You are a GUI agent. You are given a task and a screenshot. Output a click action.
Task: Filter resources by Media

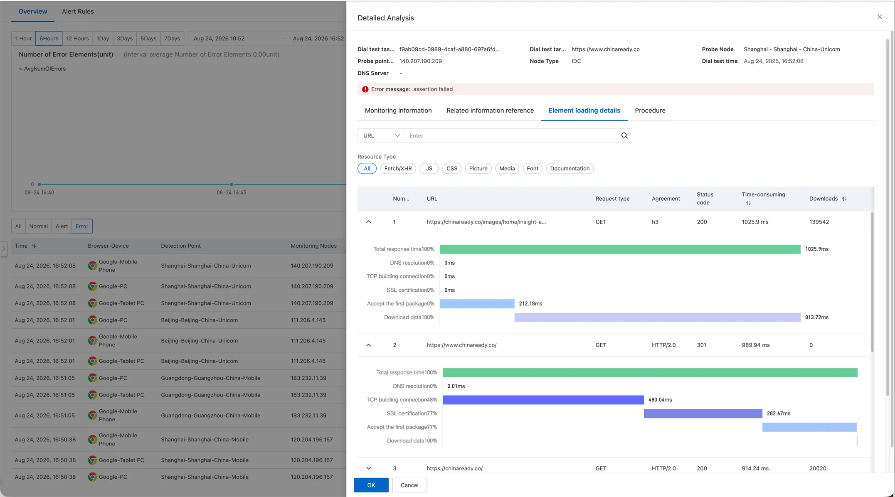[x=507, y=168]
